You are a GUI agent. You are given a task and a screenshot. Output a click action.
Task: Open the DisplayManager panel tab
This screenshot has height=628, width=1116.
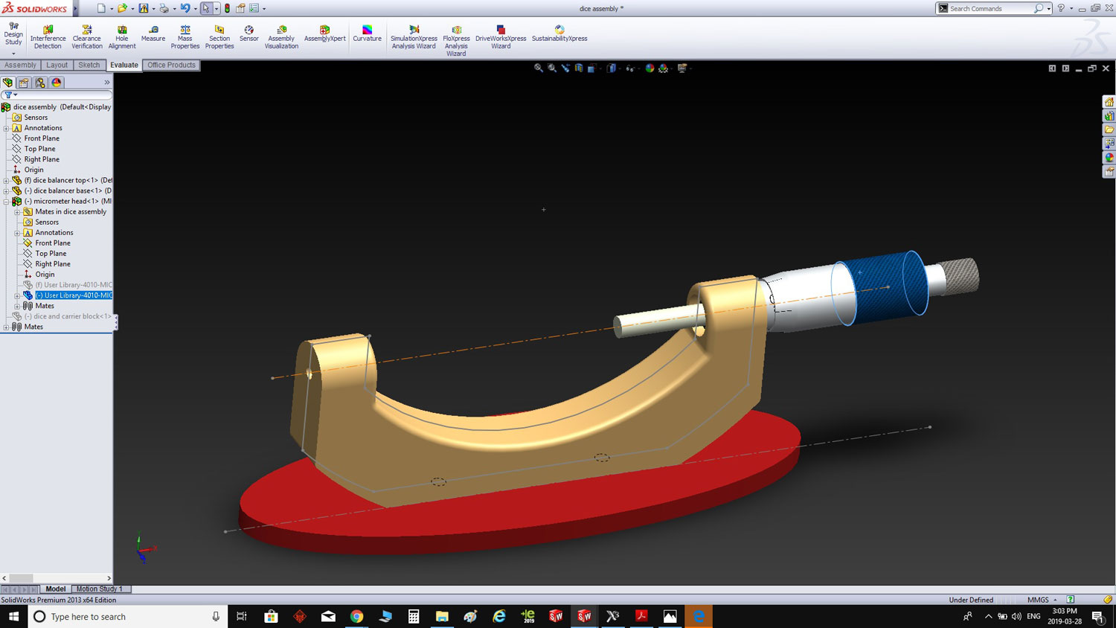pyautogui.click(x=57, y=83)
